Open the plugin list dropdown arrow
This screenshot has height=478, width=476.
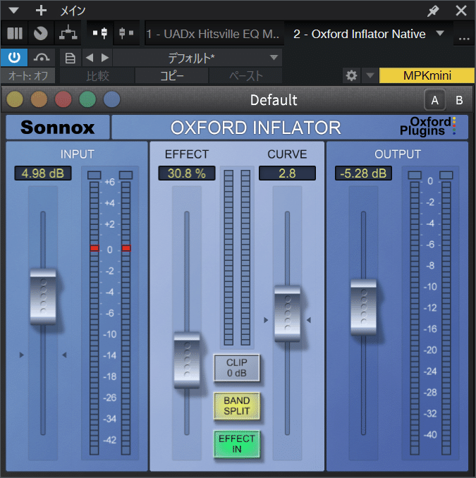point(440,33)
